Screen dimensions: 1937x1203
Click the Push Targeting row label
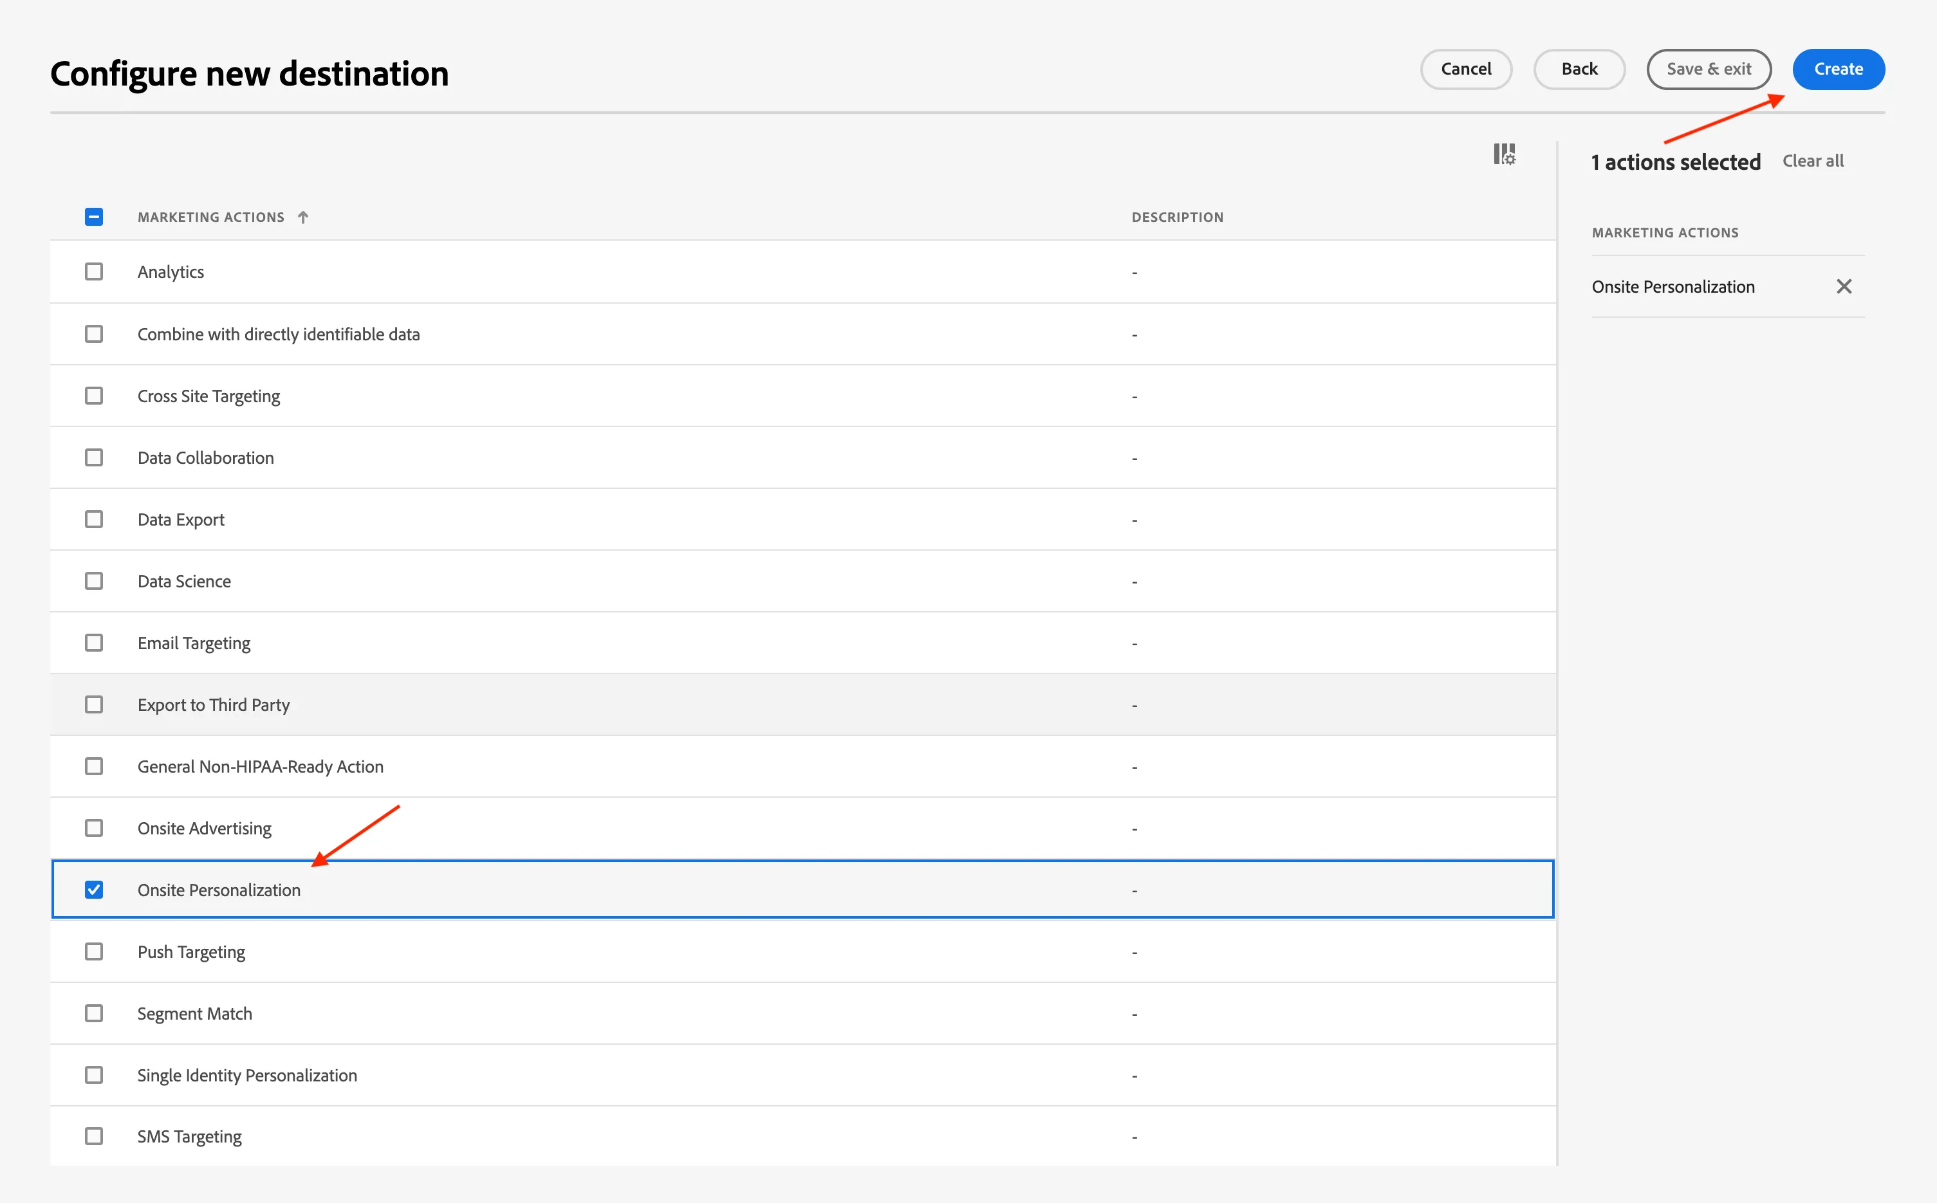click(x=191, y=951)
